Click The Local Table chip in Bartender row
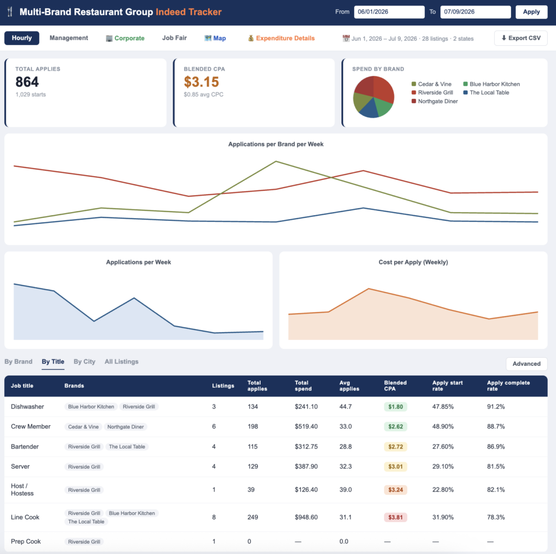 127,447
